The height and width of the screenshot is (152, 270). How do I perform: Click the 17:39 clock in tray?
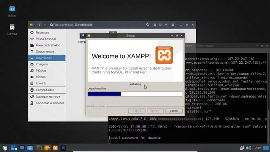[257, 148]
